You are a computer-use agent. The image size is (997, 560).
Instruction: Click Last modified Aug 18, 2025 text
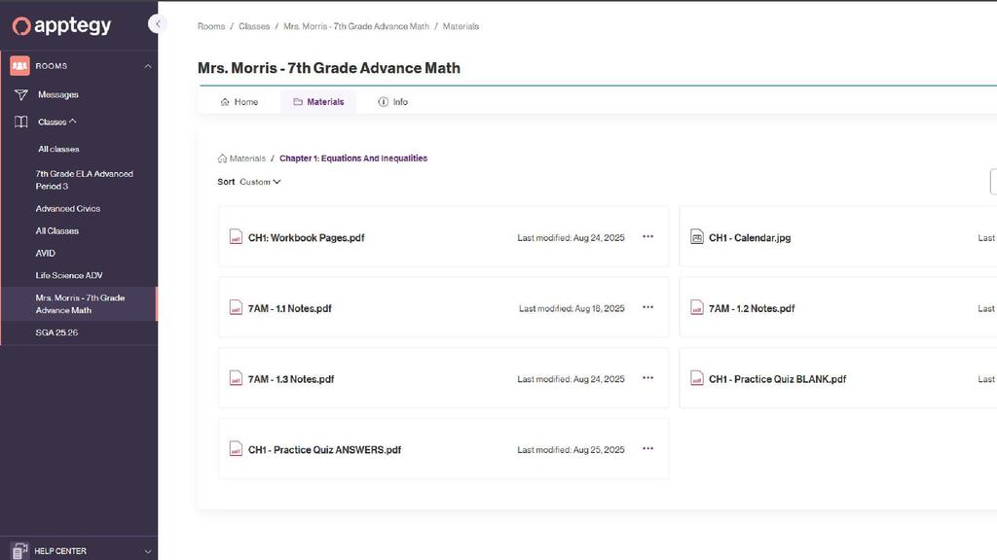(x=572, y=308)
